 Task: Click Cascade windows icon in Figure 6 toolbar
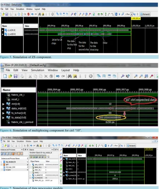click(x=99, y=76)
